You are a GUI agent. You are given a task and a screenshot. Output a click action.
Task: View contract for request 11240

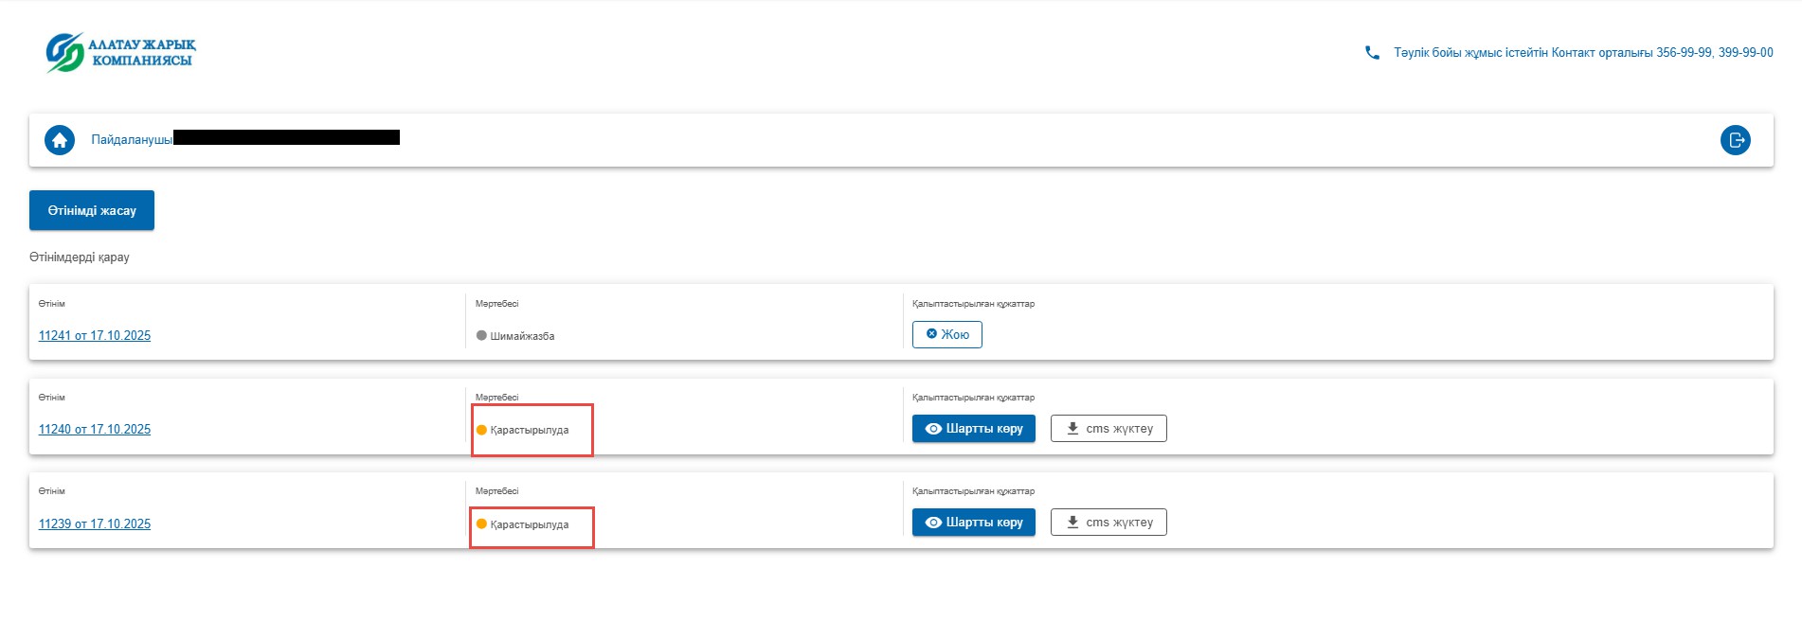[973, 429]
